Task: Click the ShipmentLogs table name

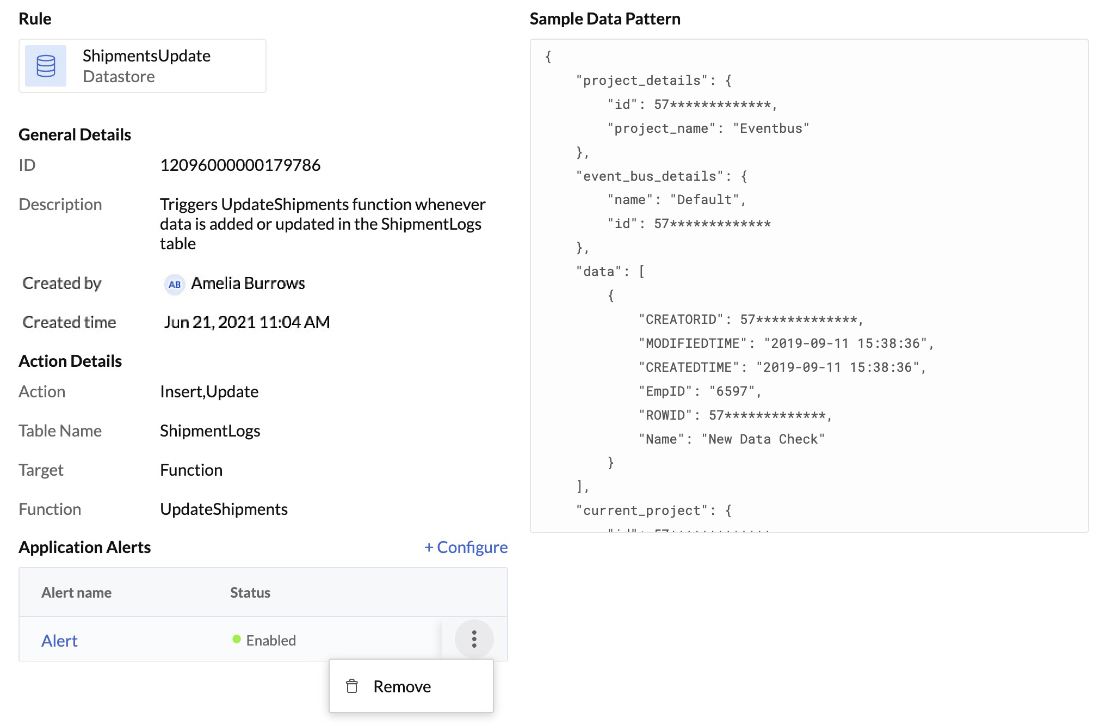Action: 209,431
